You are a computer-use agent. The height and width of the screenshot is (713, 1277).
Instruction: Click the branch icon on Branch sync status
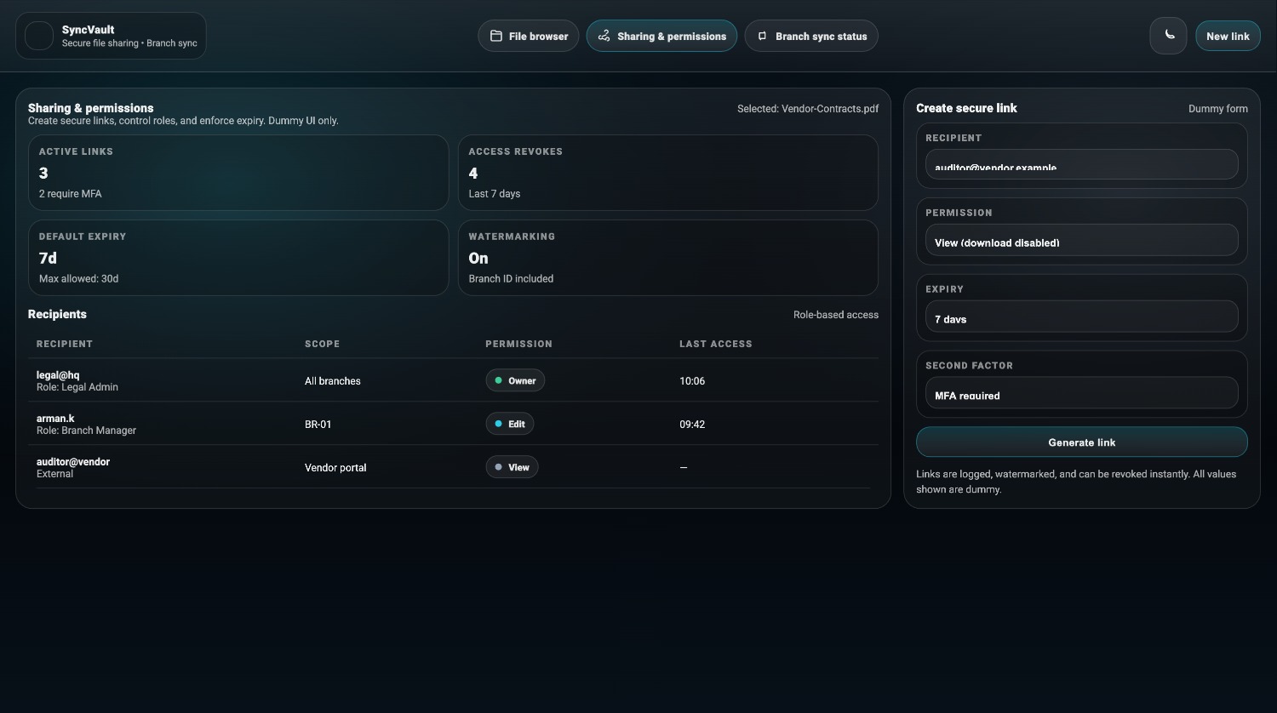[x=762, y=36]
